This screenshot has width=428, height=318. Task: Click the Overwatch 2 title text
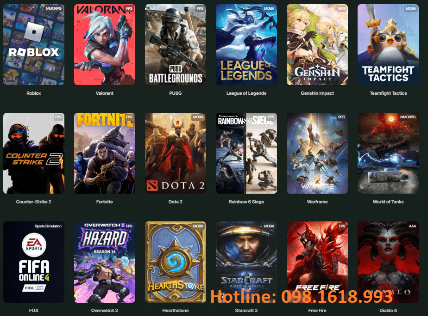click(x=105, y=311)
